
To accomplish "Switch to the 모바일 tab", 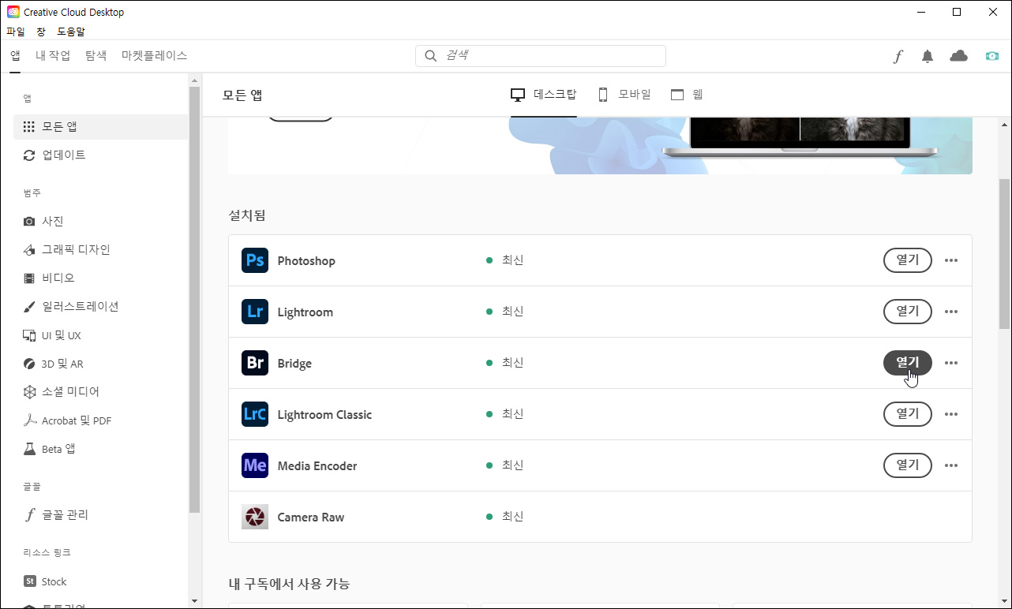I will pyautogui.click(x=624, y=94).
